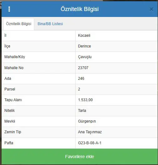This screenshot has width=158, height=165.
Task: Click the Nitelik row label
Action: pos(9,111)
